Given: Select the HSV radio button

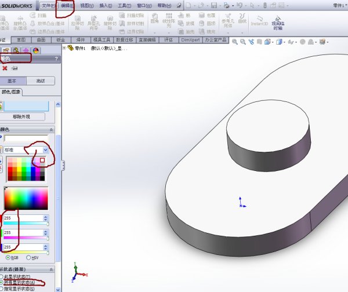Looking at the screenshot, I should (x=27, y=257).
